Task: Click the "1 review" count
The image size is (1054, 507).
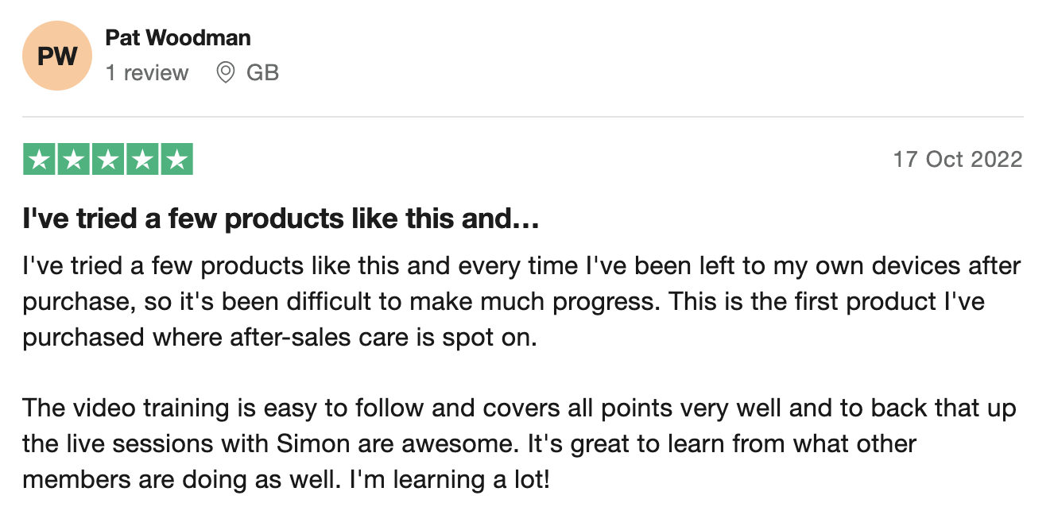Action: point(147,73)
